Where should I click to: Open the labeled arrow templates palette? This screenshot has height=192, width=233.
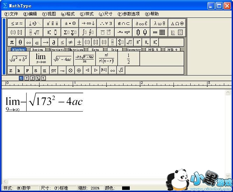[123, 32]
